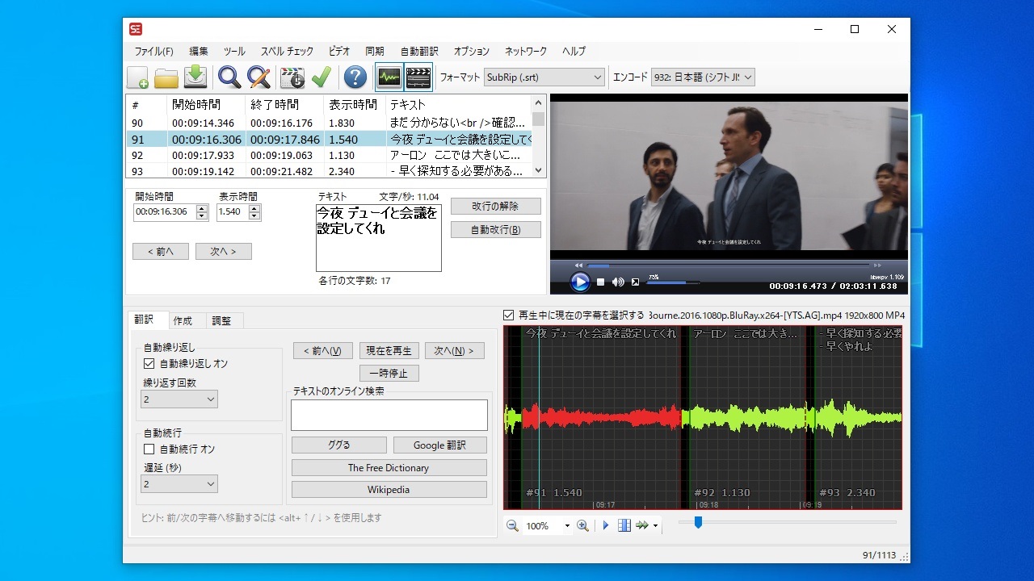Toggle the 自動繰り返し オン checkbox
This screenshot has width=1034, height=581.
pos(149,364)
